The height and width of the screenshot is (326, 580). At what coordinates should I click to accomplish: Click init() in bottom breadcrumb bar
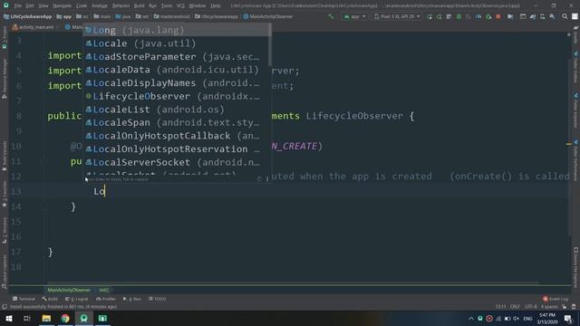pyautogui.click(x=104, y=290)
